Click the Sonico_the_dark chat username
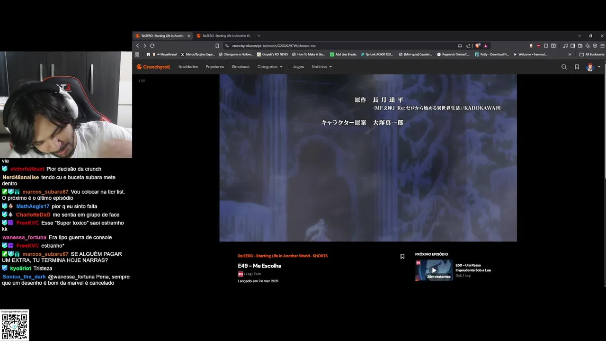This screenshot has height=341, width=606. pyautogui.click(x=24, y=277)
